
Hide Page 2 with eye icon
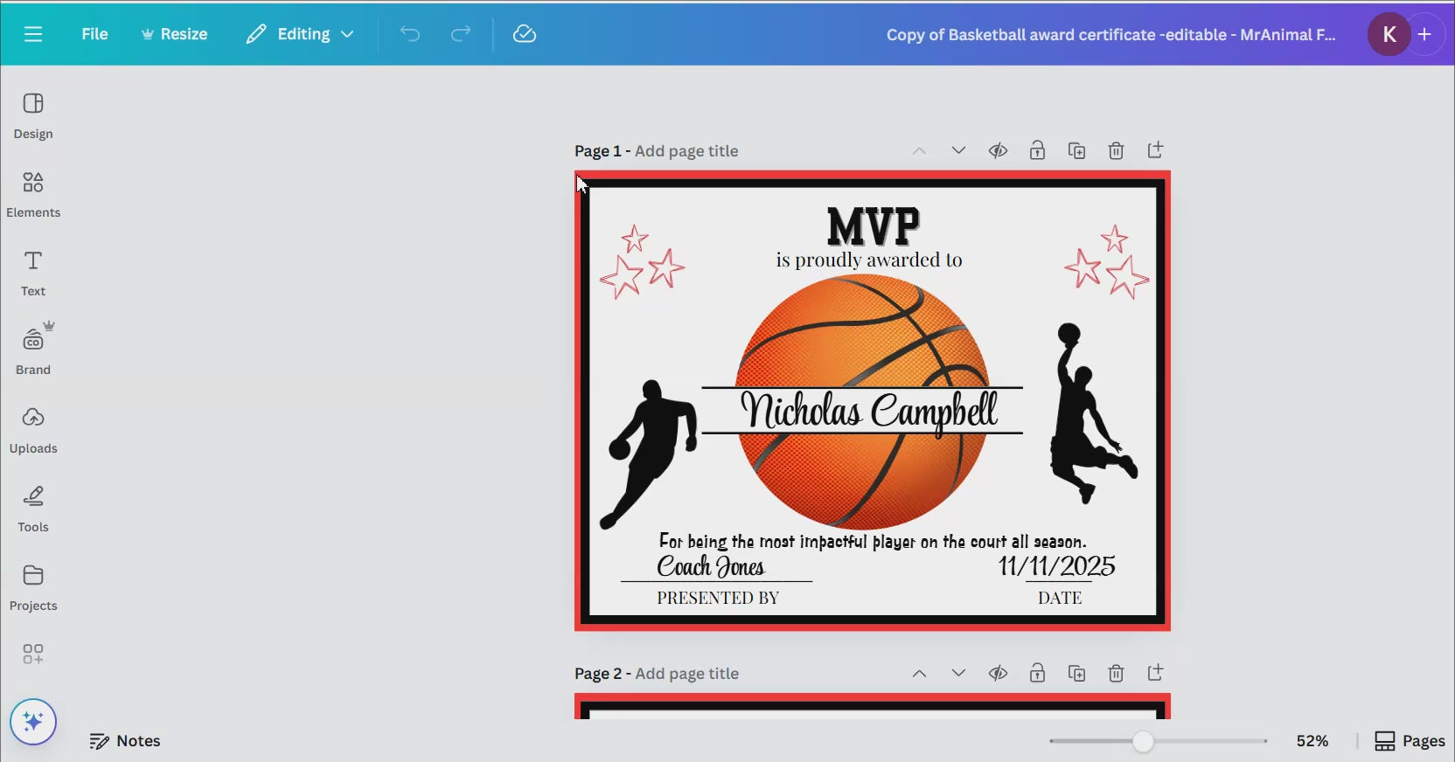pos(998,673)
